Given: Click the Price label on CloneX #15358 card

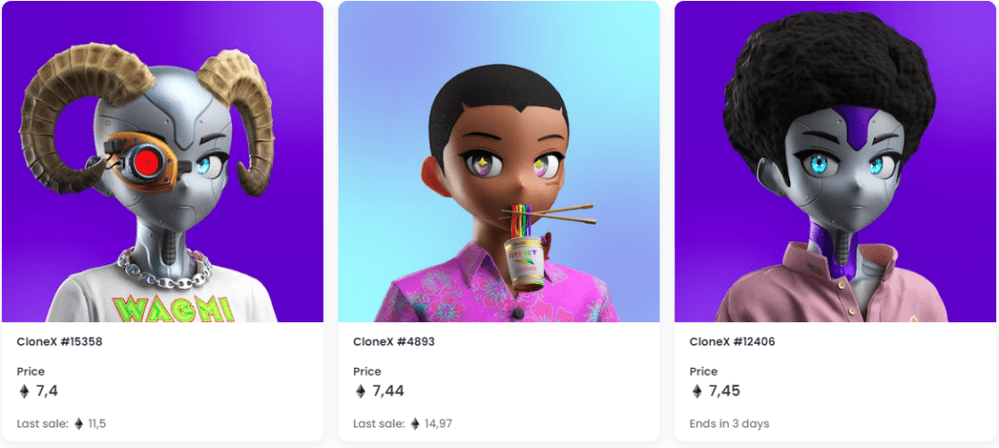Looking at the screenshot, I should 30,372.
